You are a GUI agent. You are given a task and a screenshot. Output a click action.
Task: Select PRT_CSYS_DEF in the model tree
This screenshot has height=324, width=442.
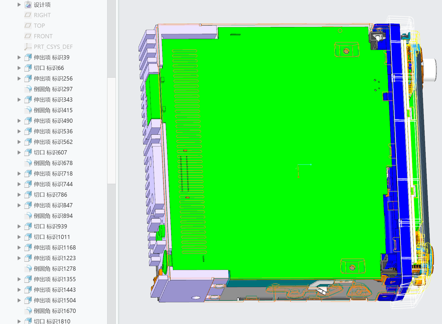pyautogui.click(x=53, y=47)
